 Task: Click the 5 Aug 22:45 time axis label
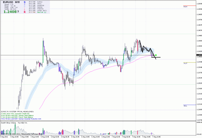[45, 137]
